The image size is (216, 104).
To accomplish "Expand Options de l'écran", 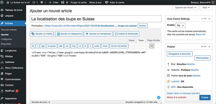I will (185, 8).
